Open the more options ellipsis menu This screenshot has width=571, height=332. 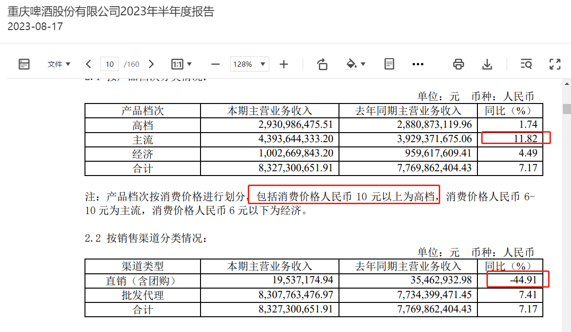pyautogui.click(x=418, y=64)
